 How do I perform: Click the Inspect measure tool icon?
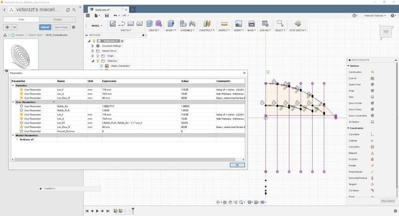pyautogui.click(x=224, y=24)
